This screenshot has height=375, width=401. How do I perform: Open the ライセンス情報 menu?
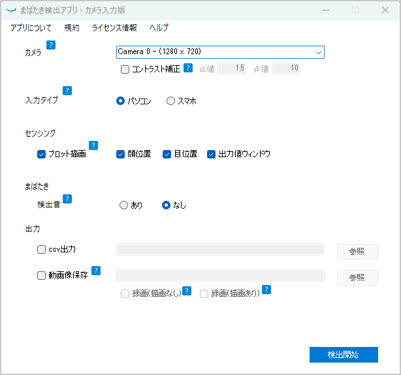114,27
